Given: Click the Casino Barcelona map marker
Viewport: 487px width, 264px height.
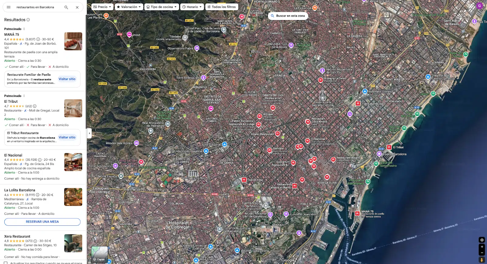Looking at the screenshot, I should (x=379, y=154).
